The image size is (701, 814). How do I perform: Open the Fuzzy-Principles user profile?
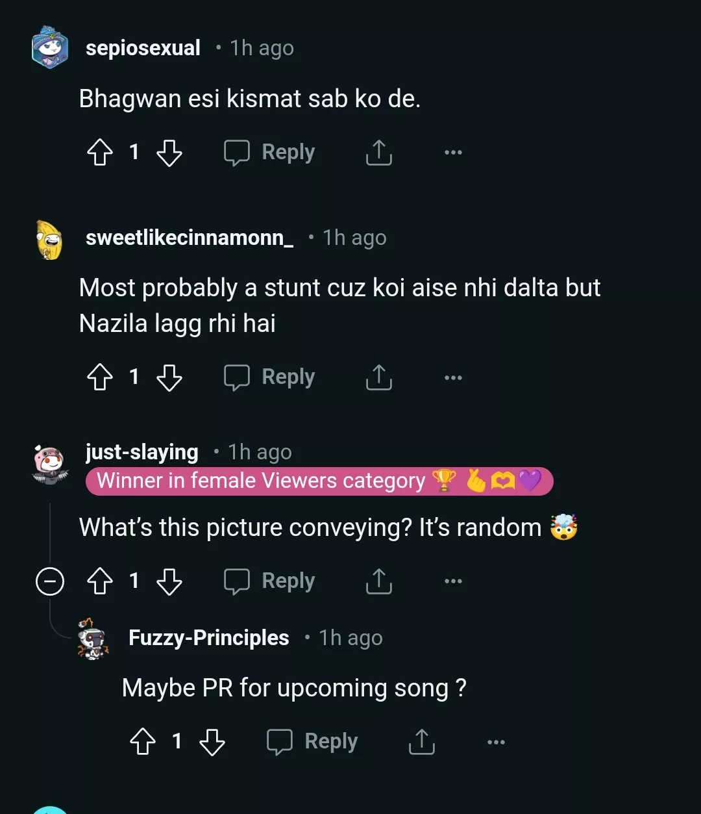(x=208, y=638)
